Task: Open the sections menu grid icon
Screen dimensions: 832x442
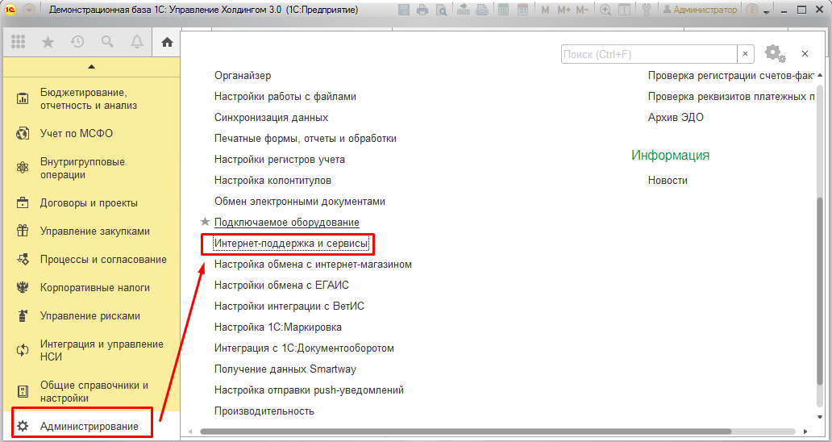Action: pos(18,42)
